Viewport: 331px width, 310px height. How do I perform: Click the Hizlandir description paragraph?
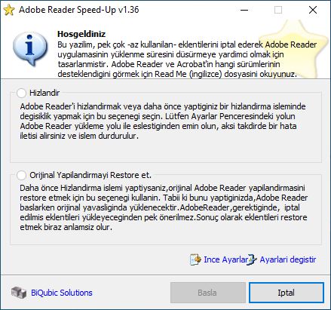[x=163, y=121]
